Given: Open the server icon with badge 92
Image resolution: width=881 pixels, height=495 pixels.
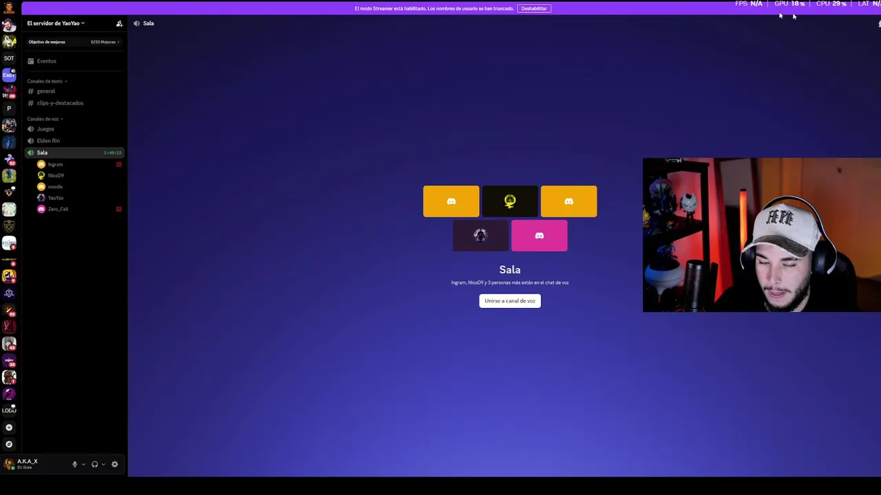Looking at the screenshot, I should click(x=9, y=310).
